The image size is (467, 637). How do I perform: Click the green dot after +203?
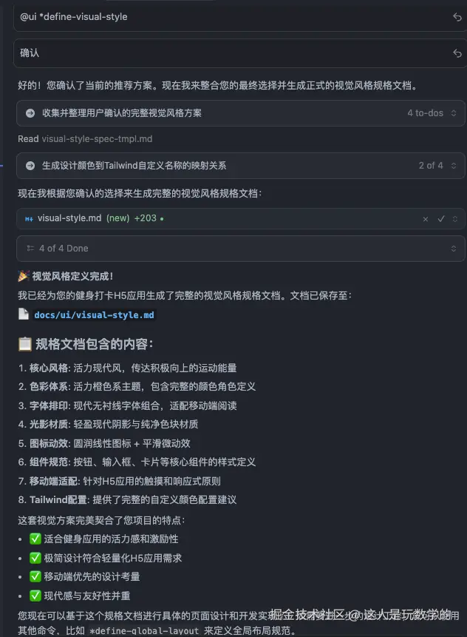[162, 219]
